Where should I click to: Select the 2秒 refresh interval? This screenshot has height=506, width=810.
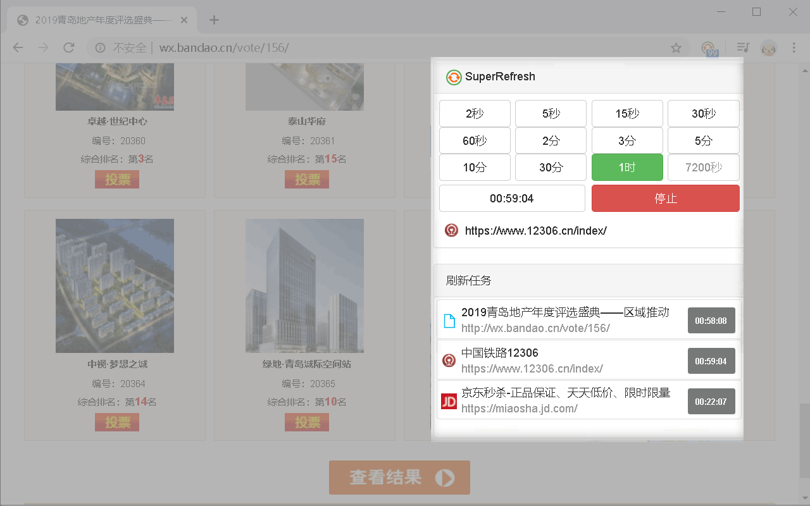[475, 113]
